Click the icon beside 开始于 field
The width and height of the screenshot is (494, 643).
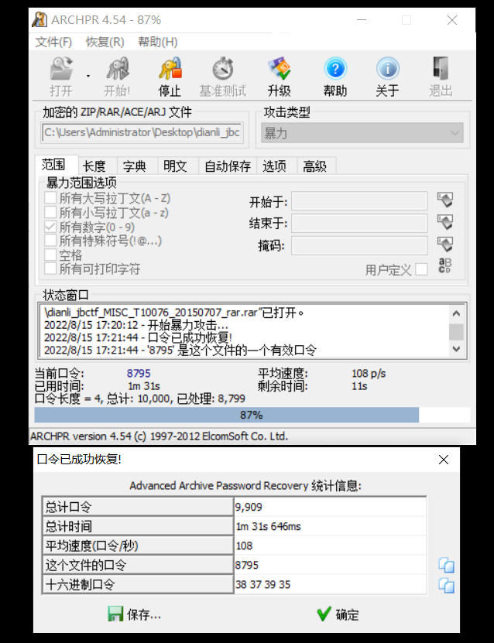click(444, 200)
